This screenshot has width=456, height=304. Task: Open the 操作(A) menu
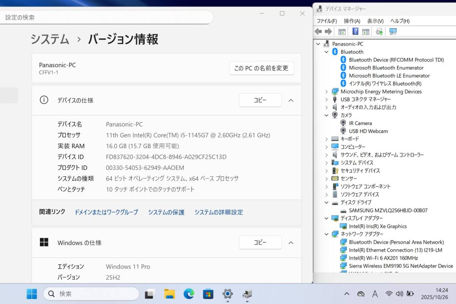click(351, 21)
